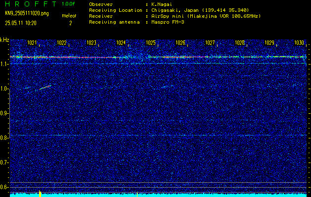Click the 0.6 frequency axis label
The height and width of the screenshot is (197, 311).
4,187
